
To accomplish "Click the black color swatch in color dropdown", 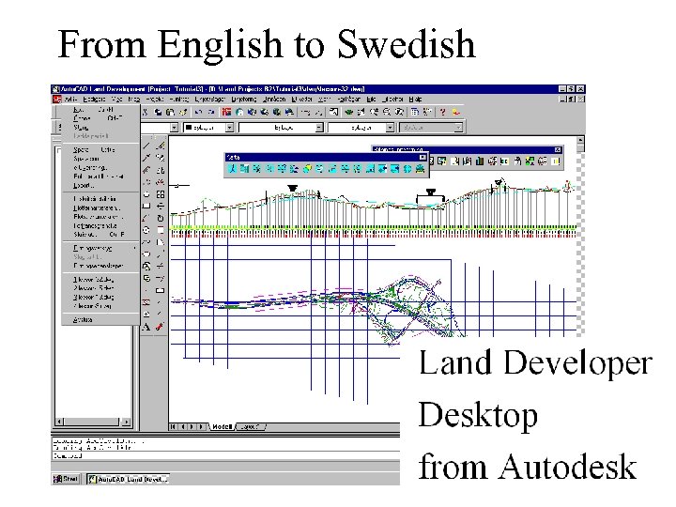I will point(189,128).
